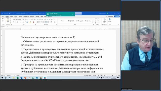This screenshot has height=91, width=161.
Task: Center align the text
Action: 40,22
